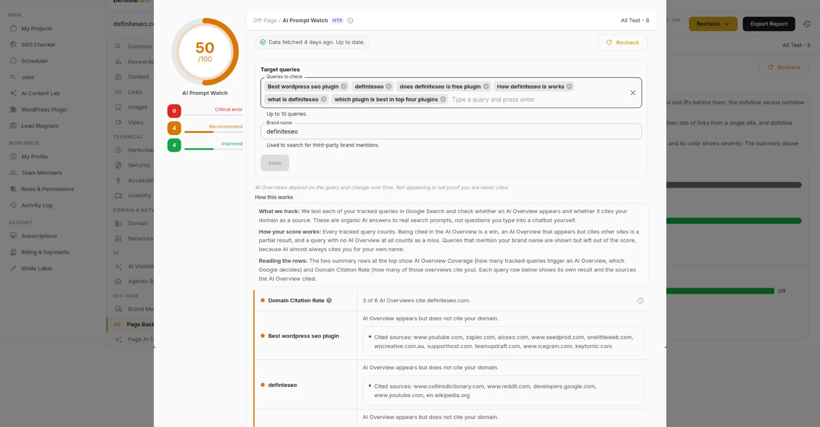Click the Off-Page breadcrumb link
This screenshot has height=427, width=820.
coord(265,21)
